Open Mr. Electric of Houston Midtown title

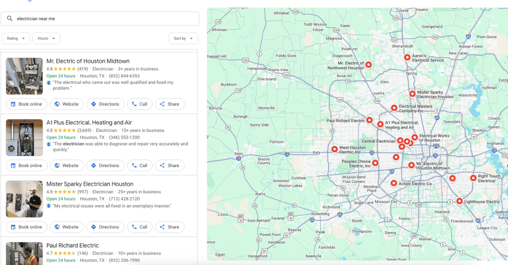tap(88, 61)
